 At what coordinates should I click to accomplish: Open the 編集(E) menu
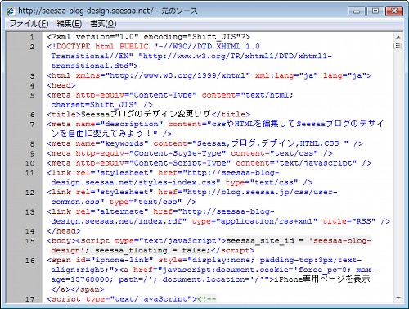(x=70, y=24)
